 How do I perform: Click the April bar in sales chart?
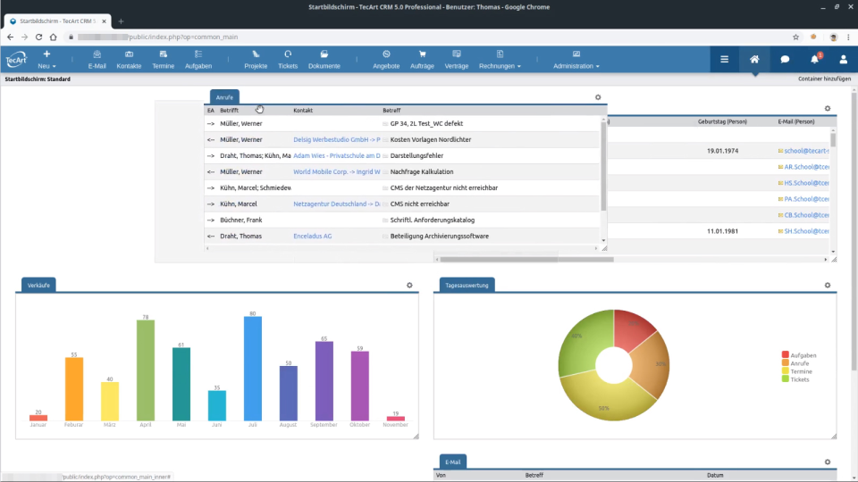[x=146, y=370]
